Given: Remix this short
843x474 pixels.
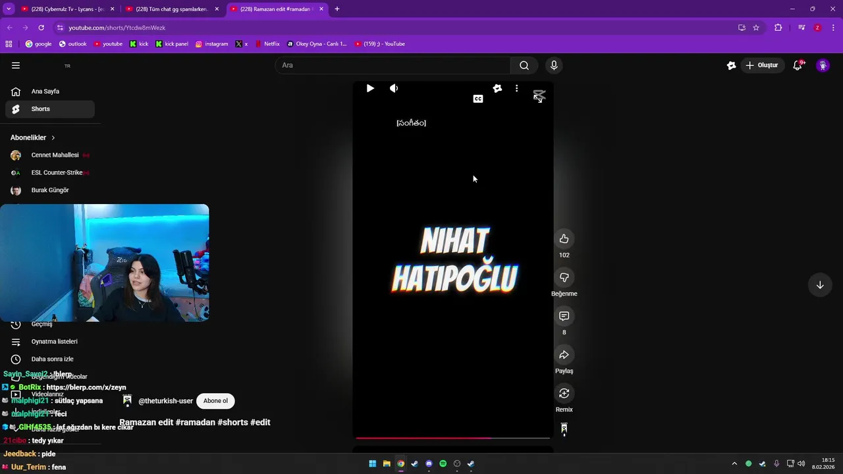Looking at the screenshot, I should (x=564, y=393).
